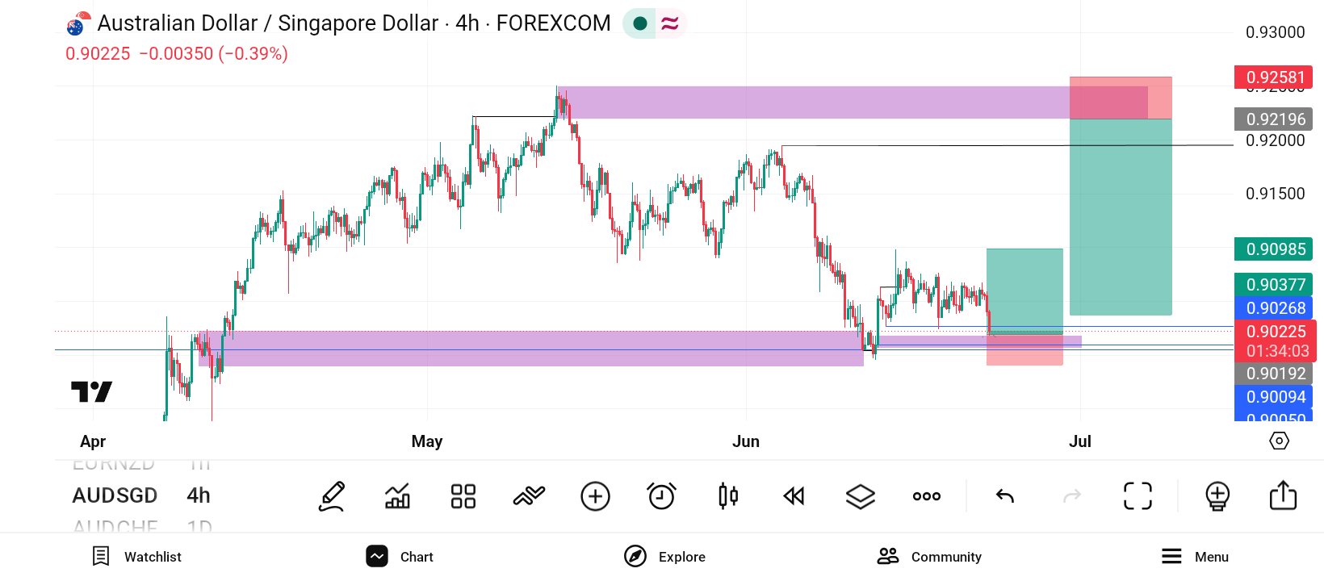Open the layout grid icon
1324x581 pixels.
pos(463,496)
